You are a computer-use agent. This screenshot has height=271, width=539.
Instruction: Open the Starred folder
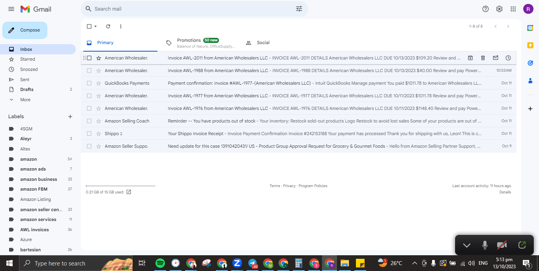pos(28,59)
